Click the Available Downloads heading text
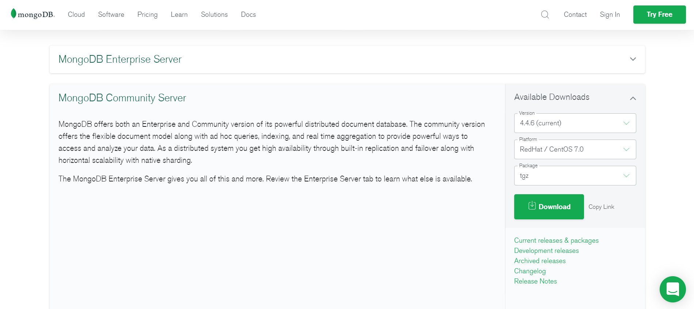This screenshot has height=309, width=694. [551, 97]
